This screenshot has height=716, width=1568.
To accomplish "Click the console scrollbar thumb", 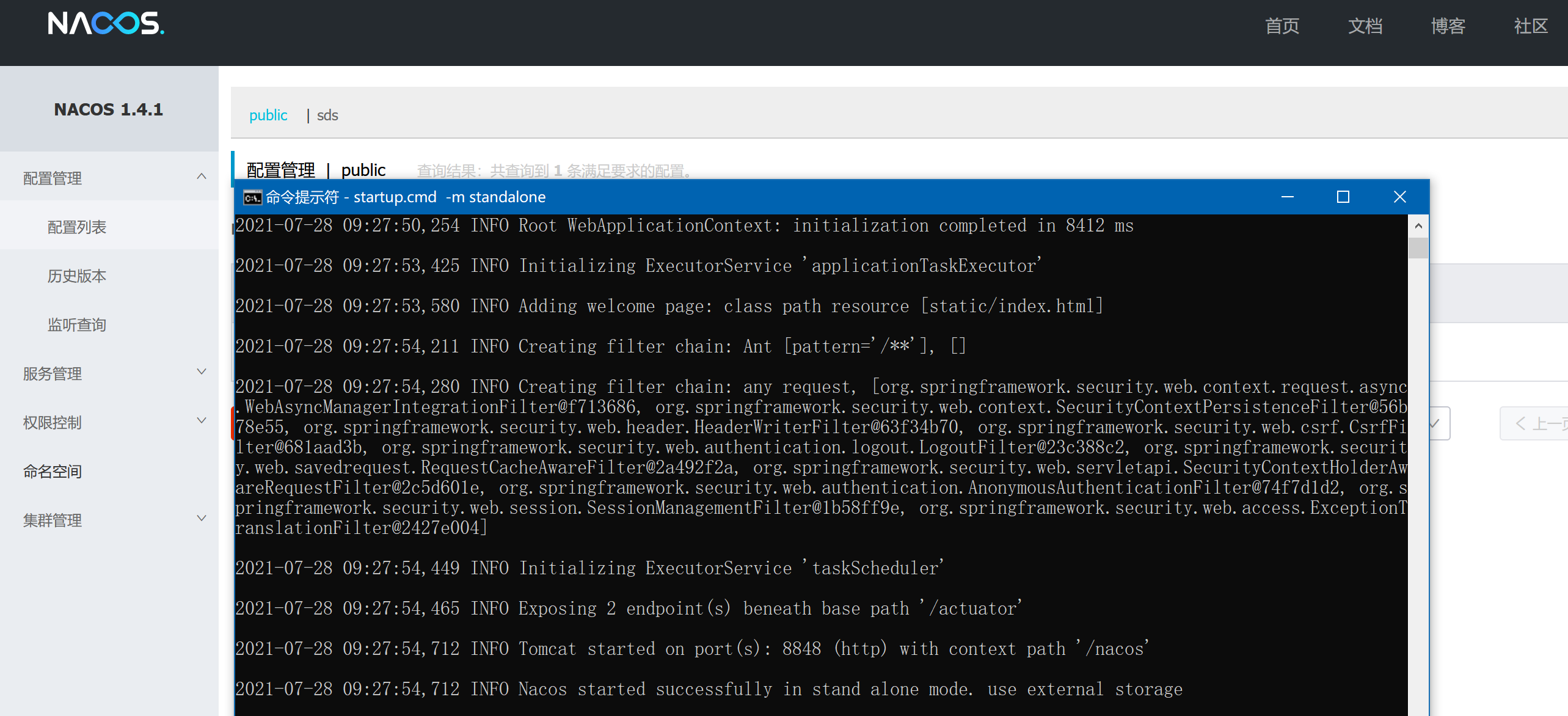I will coord(1418,248).
